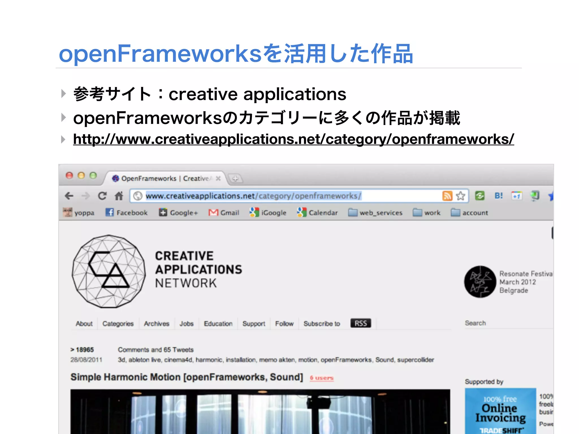Expand the work bookmark folder

(426, 212)
